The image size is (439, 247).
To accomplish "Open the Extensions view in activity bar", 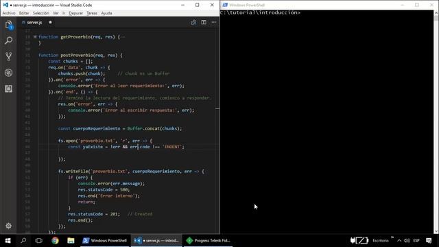I will [9, 89].
